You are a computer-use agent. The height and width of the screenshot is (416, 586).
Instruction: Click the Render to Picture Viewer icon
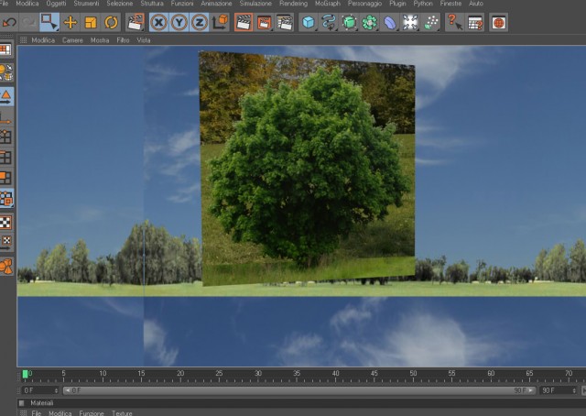[264, 22]
